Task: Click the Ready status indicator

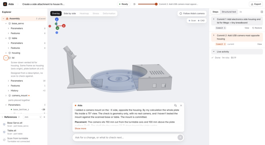Action: click(124, 4)
